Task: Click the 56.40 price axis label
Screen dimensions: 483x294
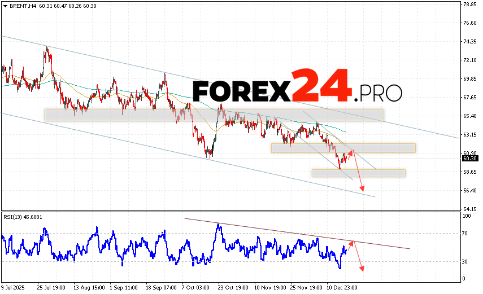Action: point(470,191)
